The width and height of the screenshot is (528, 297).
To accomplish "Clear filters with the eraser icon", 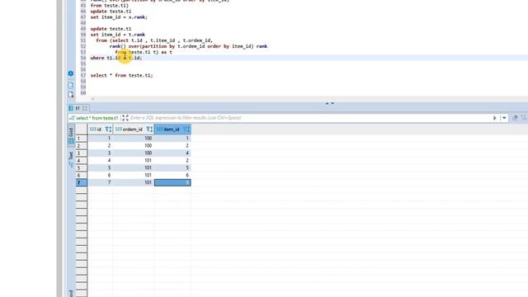I will coord(515,118).
